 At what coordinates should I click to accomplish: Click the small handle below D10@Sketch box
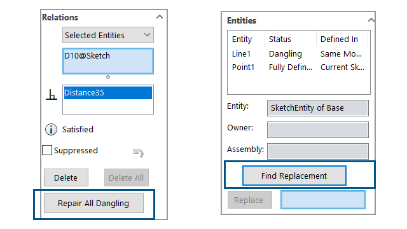pyautogui.click(x=108, y=77)
